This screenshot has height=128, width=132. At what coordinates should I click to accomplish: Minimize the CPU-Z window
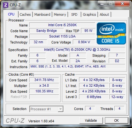click(102, 4)
